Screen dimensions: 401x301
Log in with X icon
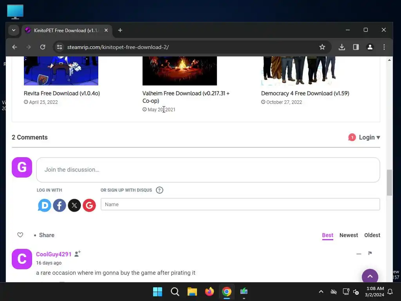pyautogui.click(x=74, y=205)
